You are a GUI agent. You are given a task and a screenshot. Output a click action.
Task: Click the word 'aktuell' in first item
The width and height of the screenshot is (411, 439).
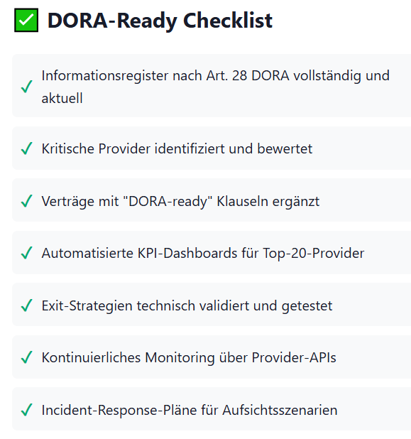(62, 98)
